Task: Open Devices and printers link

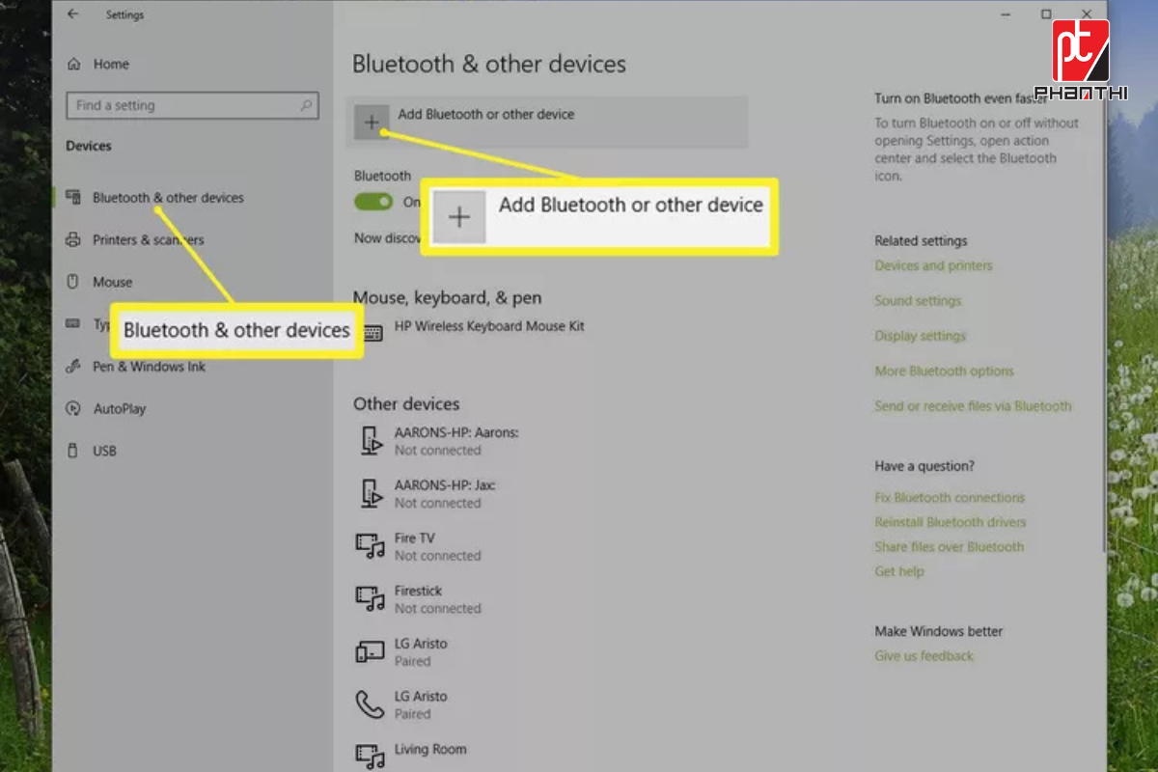Action: click(933, 265)
